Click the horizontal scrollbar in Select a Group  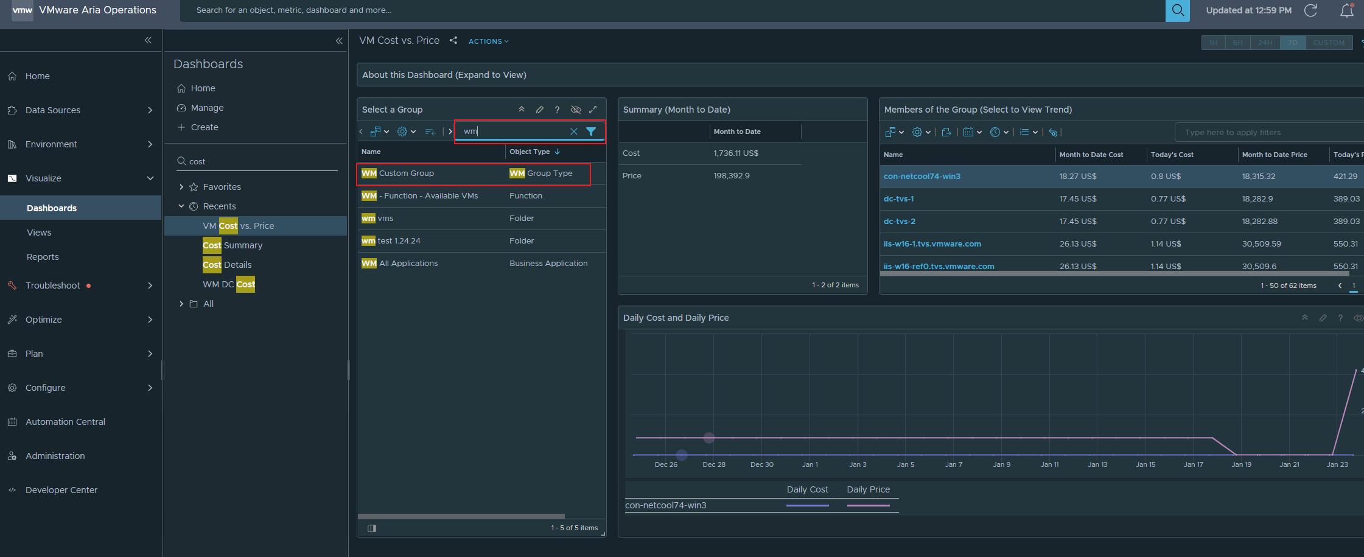461,516
